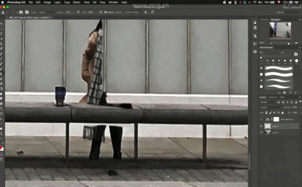Open the blend Mode dropdown in options bar
The image size is (302, 187).
pos(47,12)
